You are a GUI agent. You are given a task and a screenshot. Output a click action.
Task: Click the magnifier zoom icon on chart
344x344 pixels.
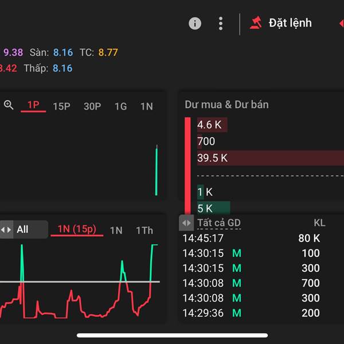(9, 105)
